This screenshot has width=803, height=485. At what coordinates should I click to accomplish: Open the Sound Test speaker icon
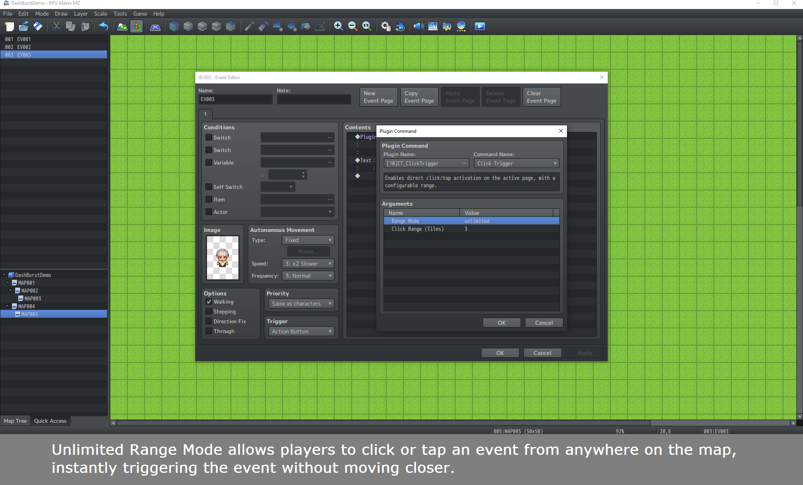click(x=419, y=26)
